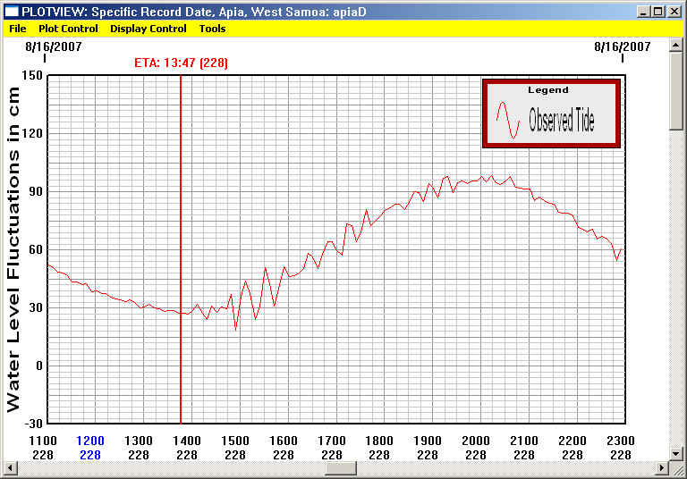Click the vertical scrollbar up arrow

[x=675, y=45]
